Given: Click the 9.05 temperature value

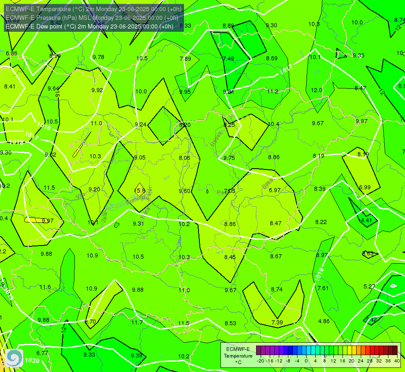Looking at the screenshot, I should pyautogui.click(x=140, y=158).
